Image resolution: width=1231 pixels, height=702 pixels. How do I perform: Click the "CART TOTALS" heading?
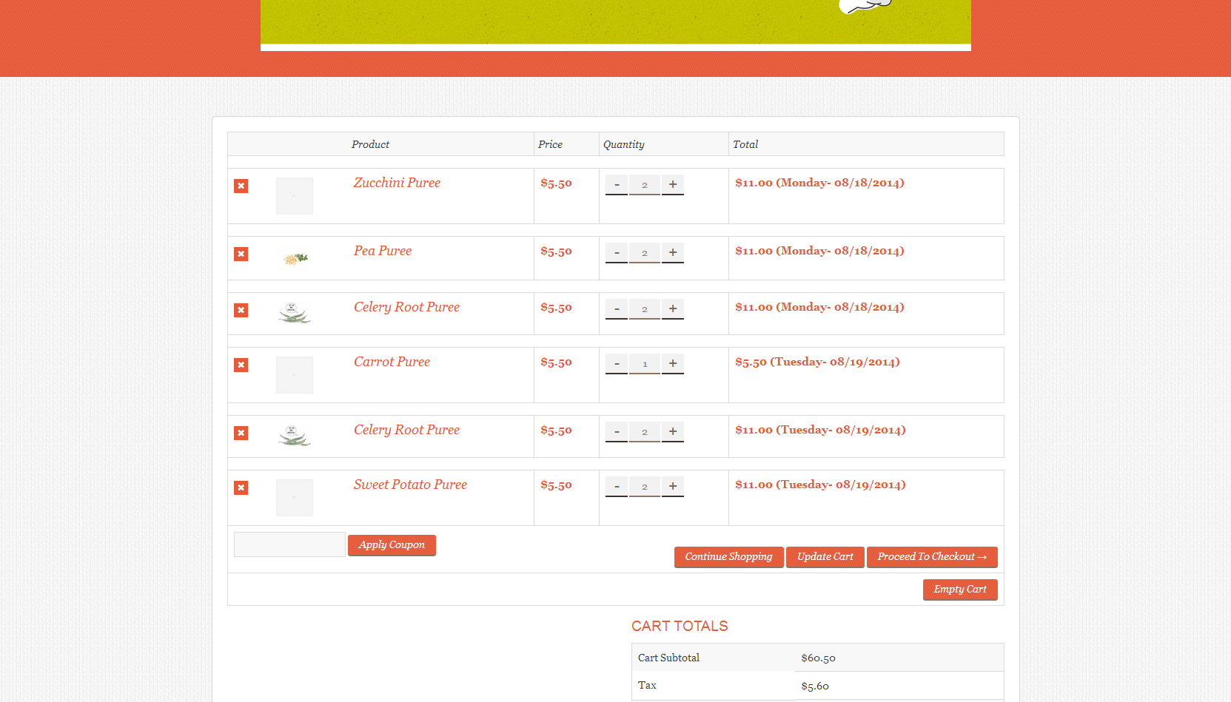(x=680, y=627)
